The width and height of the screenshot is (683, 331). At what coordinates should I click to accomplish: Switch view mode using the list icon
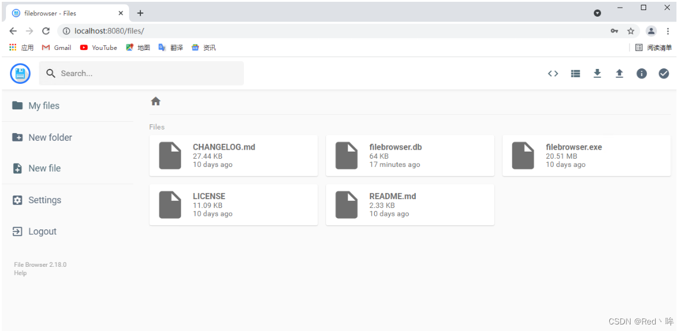pos(575,74)
